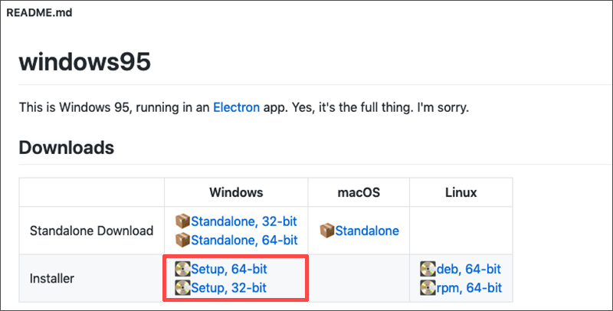Viewport: 613px width, 311px height.
Task: Click the Installer row label
Action: pos(52,279)
